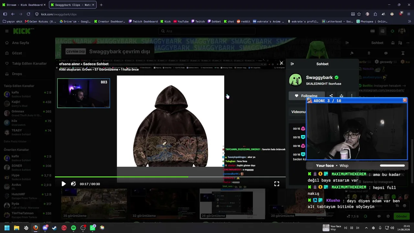Open Gözat in the sidebar
The width and height of the screenshot is (414, 233).
pos(17,53)
